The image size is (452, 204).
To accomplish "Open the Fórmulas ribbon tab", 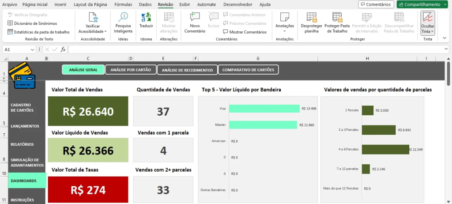I will tap(123, 4).
